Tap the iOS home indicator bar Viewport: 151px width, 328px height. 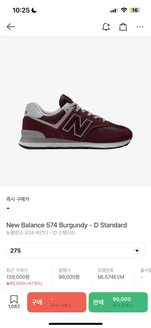(75, 324)
